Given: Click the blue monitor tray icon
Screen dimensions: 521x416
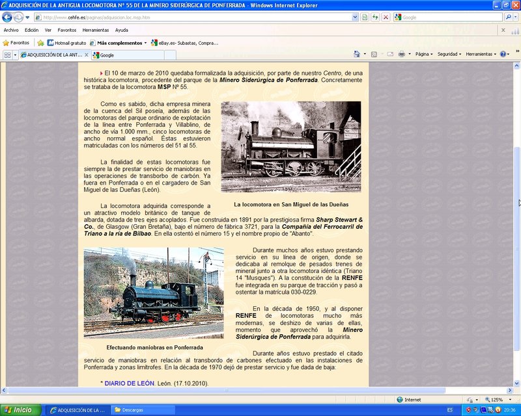Looking at the screenshot, I should [483, 410].
